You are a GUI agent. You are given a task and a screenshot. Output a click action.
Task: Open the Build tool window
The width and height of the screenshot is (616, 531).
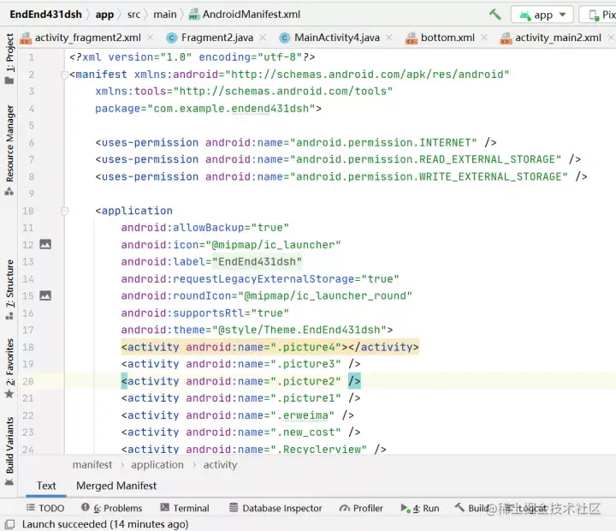click(471, 508)
